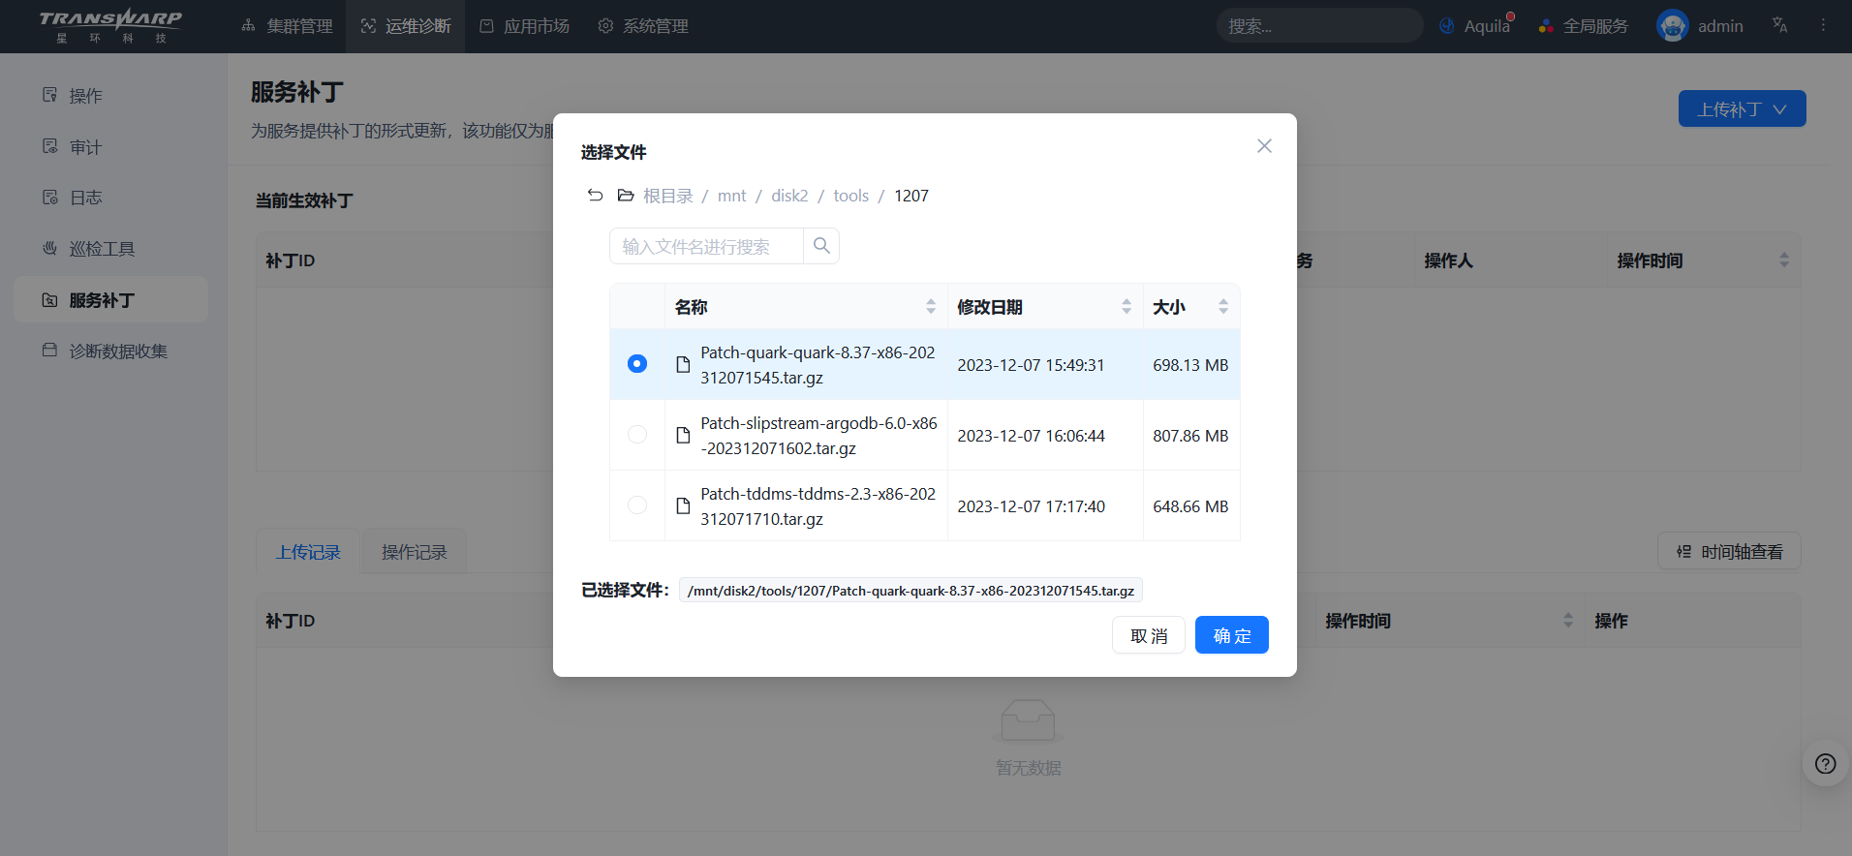Click the 取消 button

coord(1149,635)
